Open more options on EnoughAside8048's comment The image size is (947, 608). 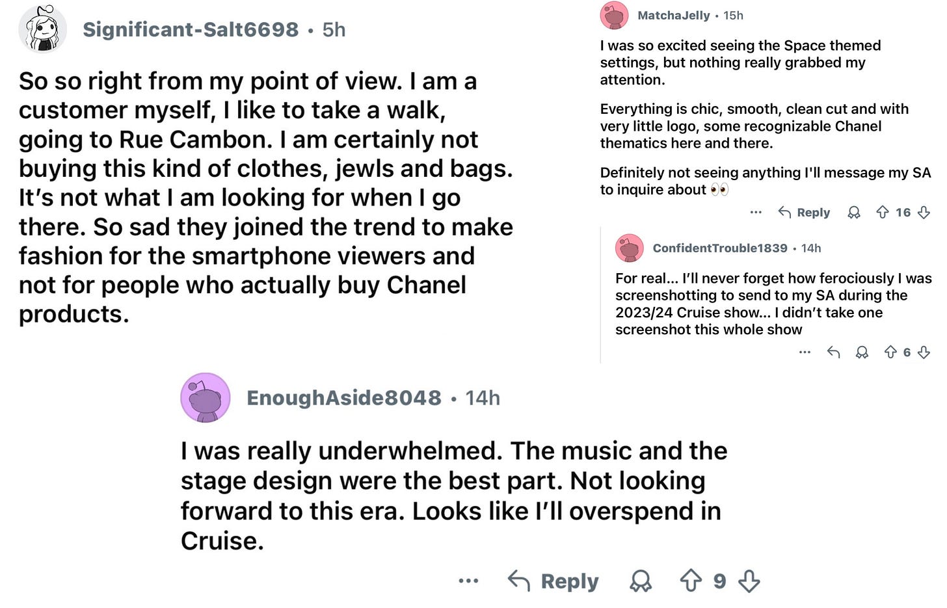tap(468, 581)
